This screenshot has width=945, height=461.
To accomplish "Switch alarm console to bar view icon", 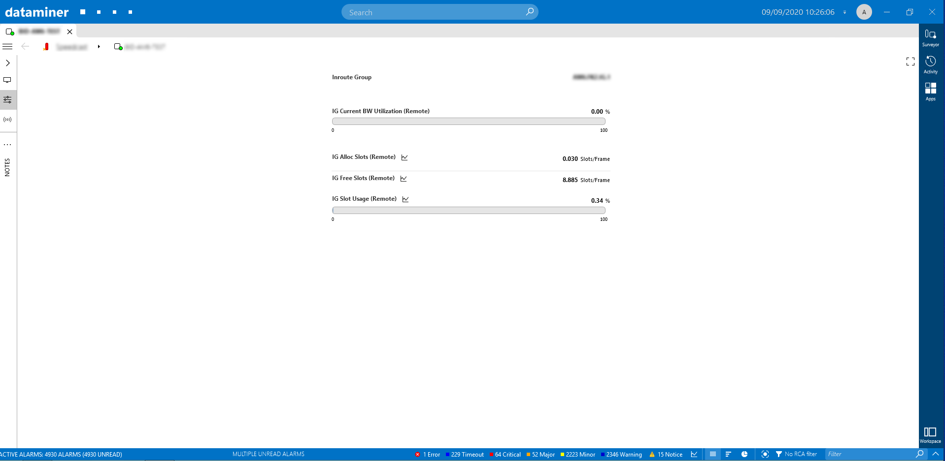I will coord(728,454).
